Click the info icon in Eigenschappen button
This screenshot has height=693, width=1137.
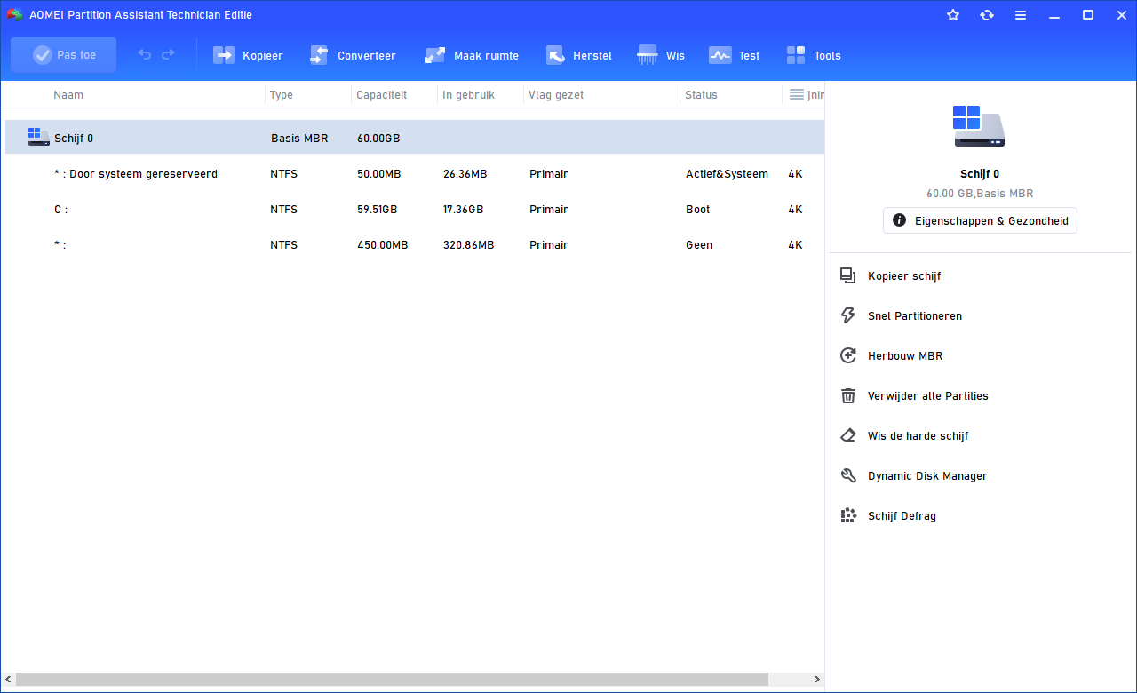(x=899, y=220)
